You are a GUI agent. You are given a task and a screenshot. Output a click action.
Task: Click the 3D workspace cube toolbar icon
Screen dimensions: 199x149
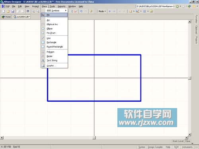pos(28,11)
